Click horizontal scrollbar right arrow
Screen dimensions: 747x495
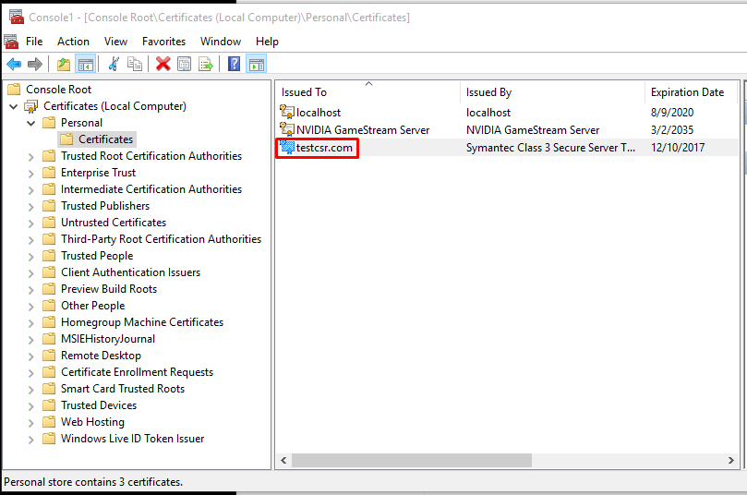730,460
